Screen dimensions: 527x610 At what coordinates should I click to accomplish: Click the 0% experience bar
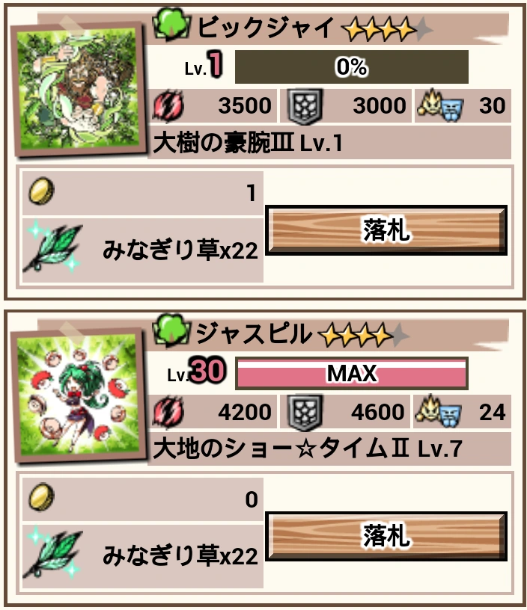351,67
